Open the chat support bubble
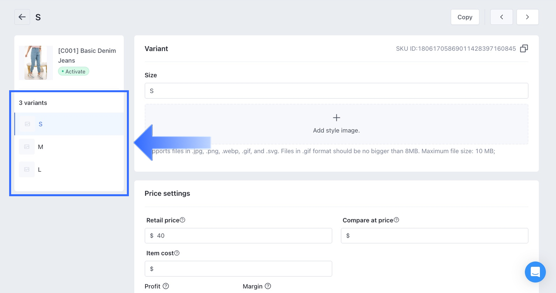 click(535, 272)
